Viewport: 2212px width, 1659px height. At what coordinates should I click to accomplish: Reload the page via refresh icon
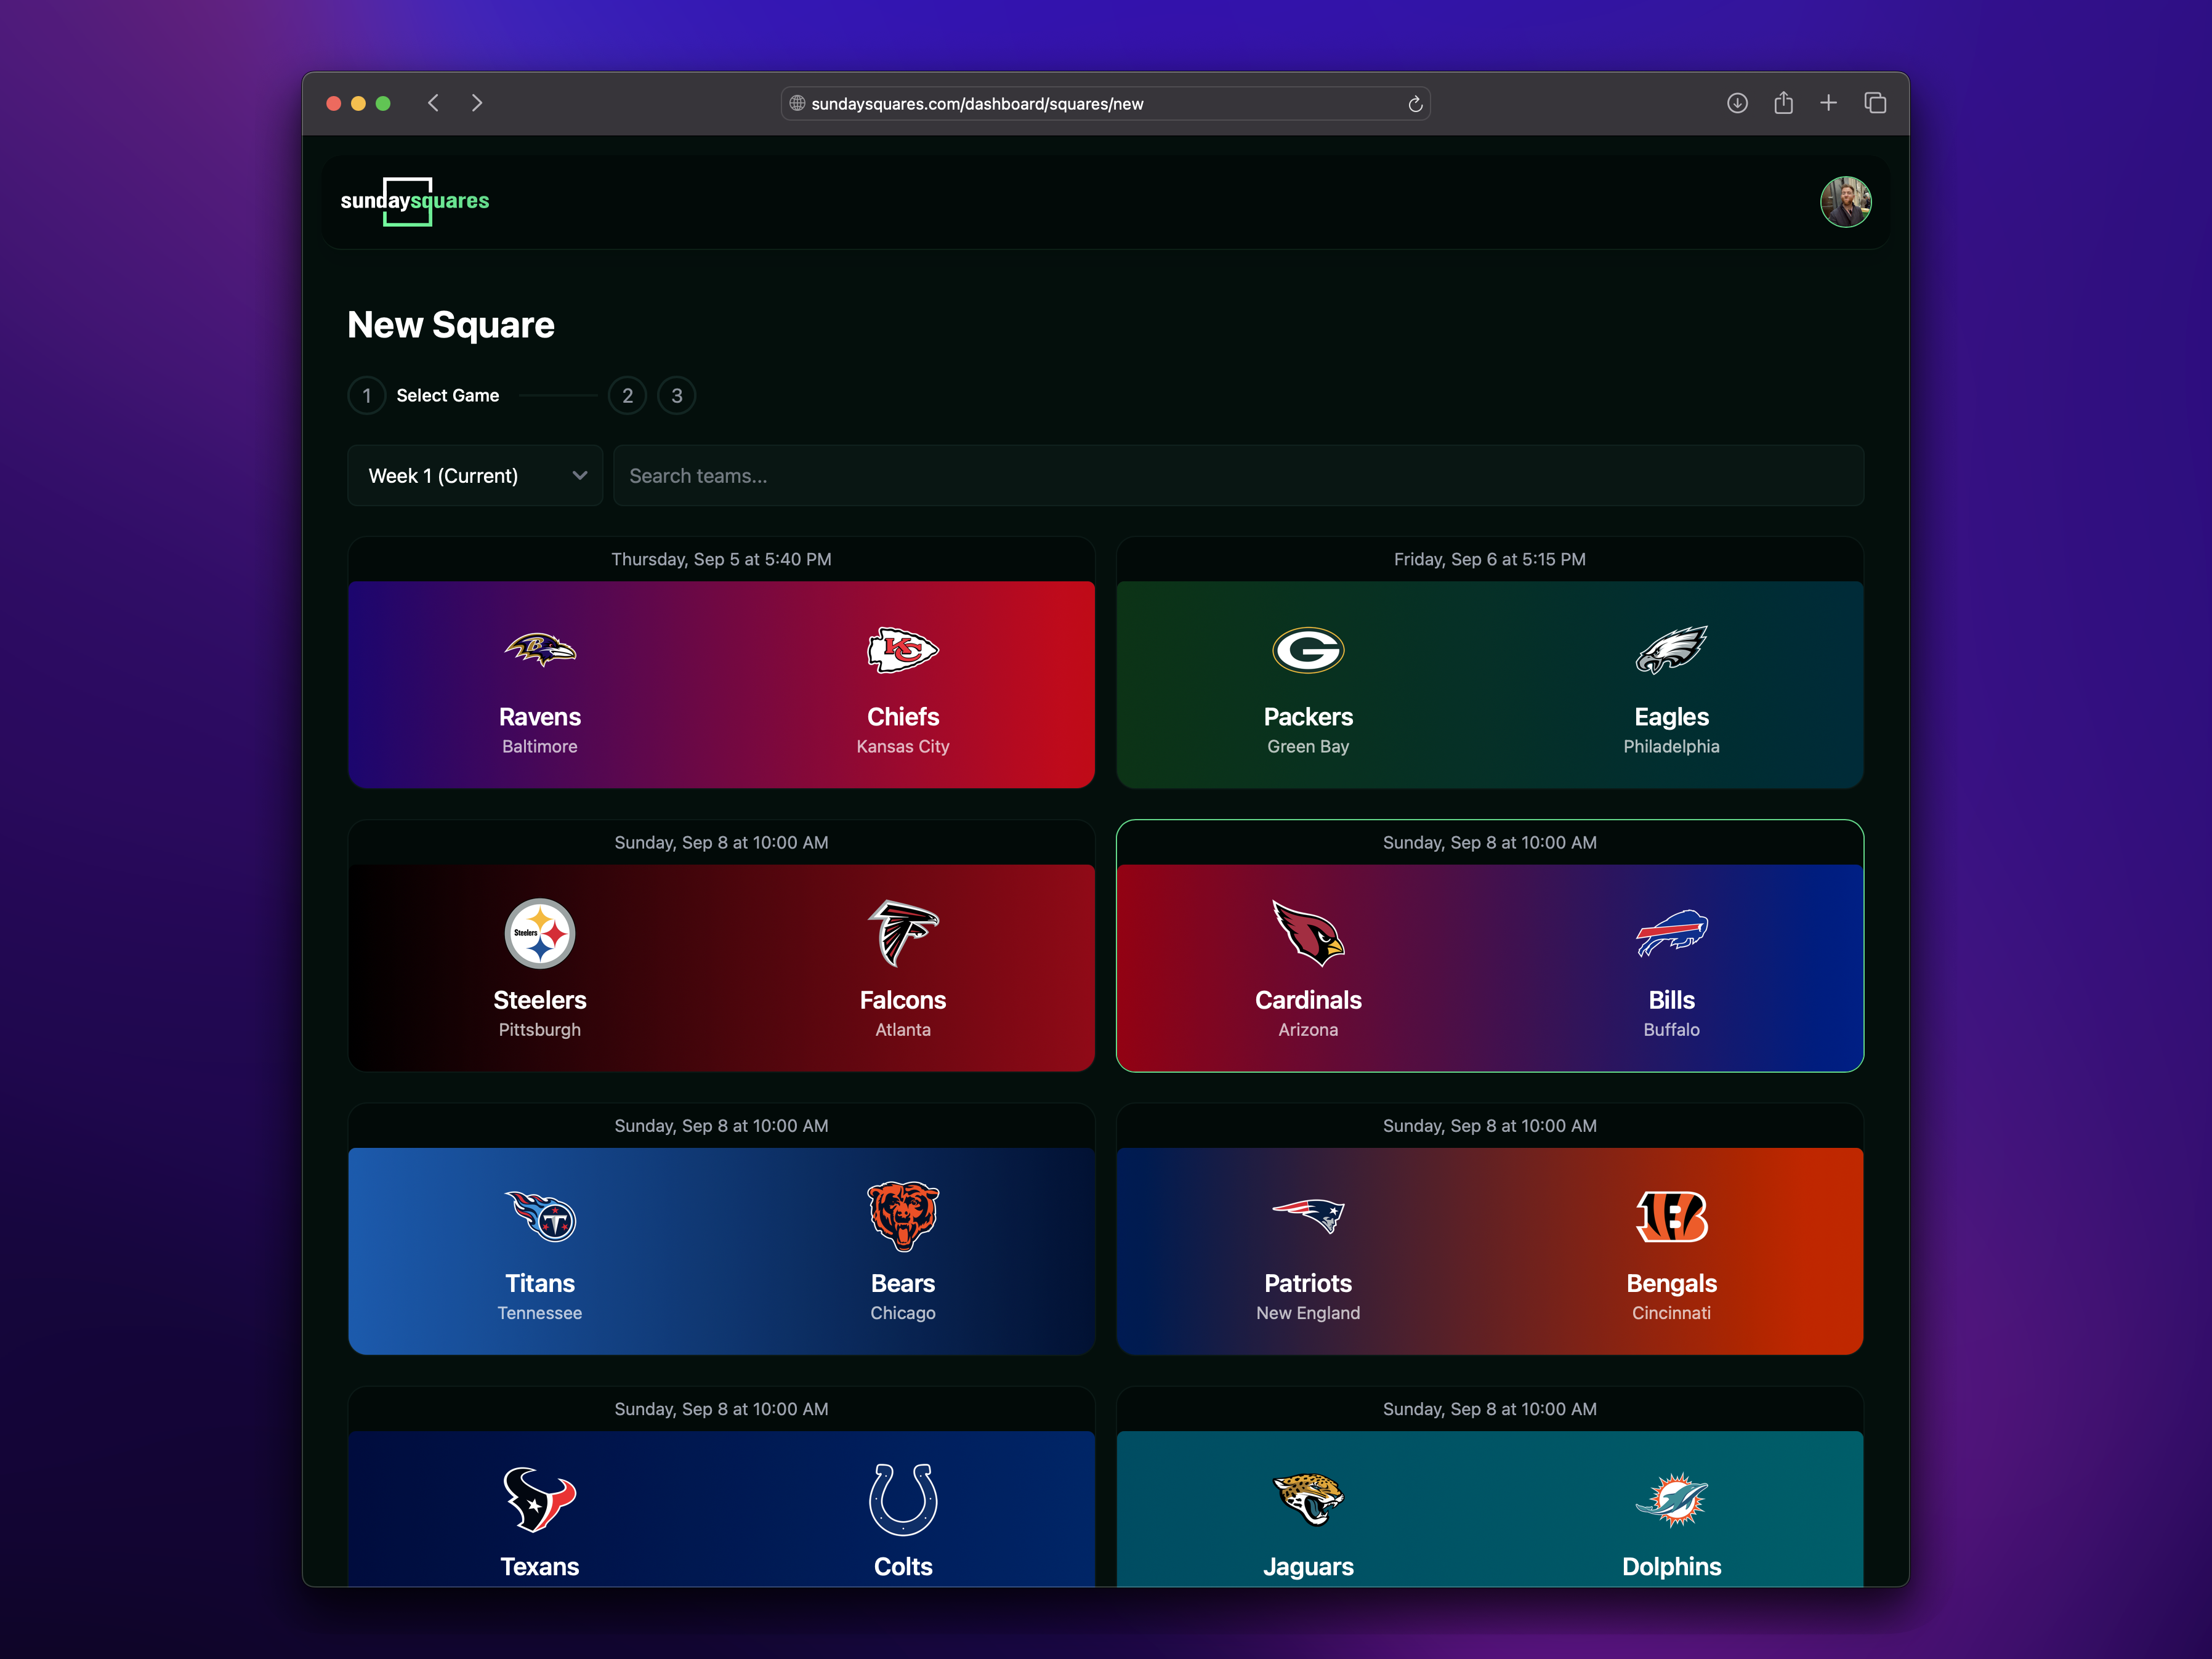coord(1415,104)
